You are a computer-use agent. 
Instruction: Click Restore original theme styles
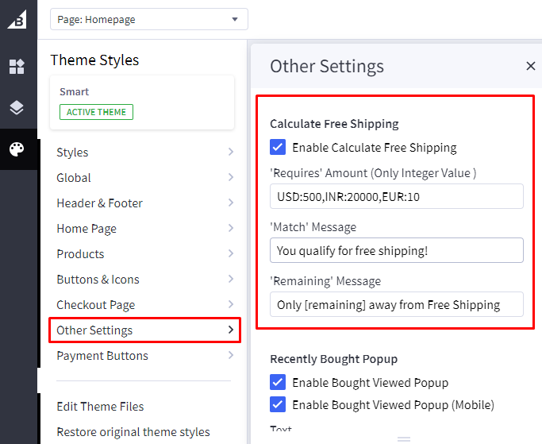click(x=133, y=432)
